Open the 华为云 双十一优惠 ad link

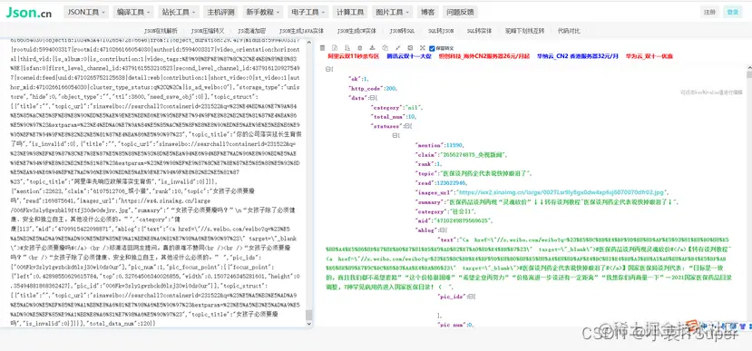[x=649, y=56]
